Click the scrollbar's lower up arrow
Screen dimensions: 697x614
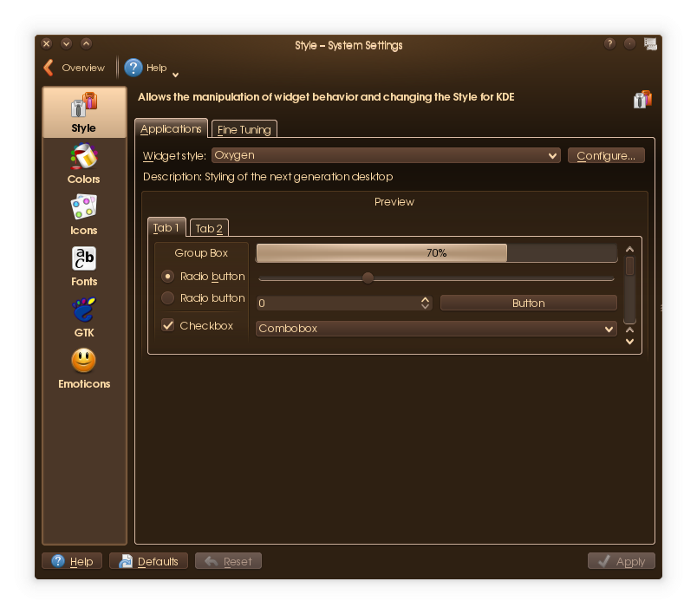tap(629, 330)
